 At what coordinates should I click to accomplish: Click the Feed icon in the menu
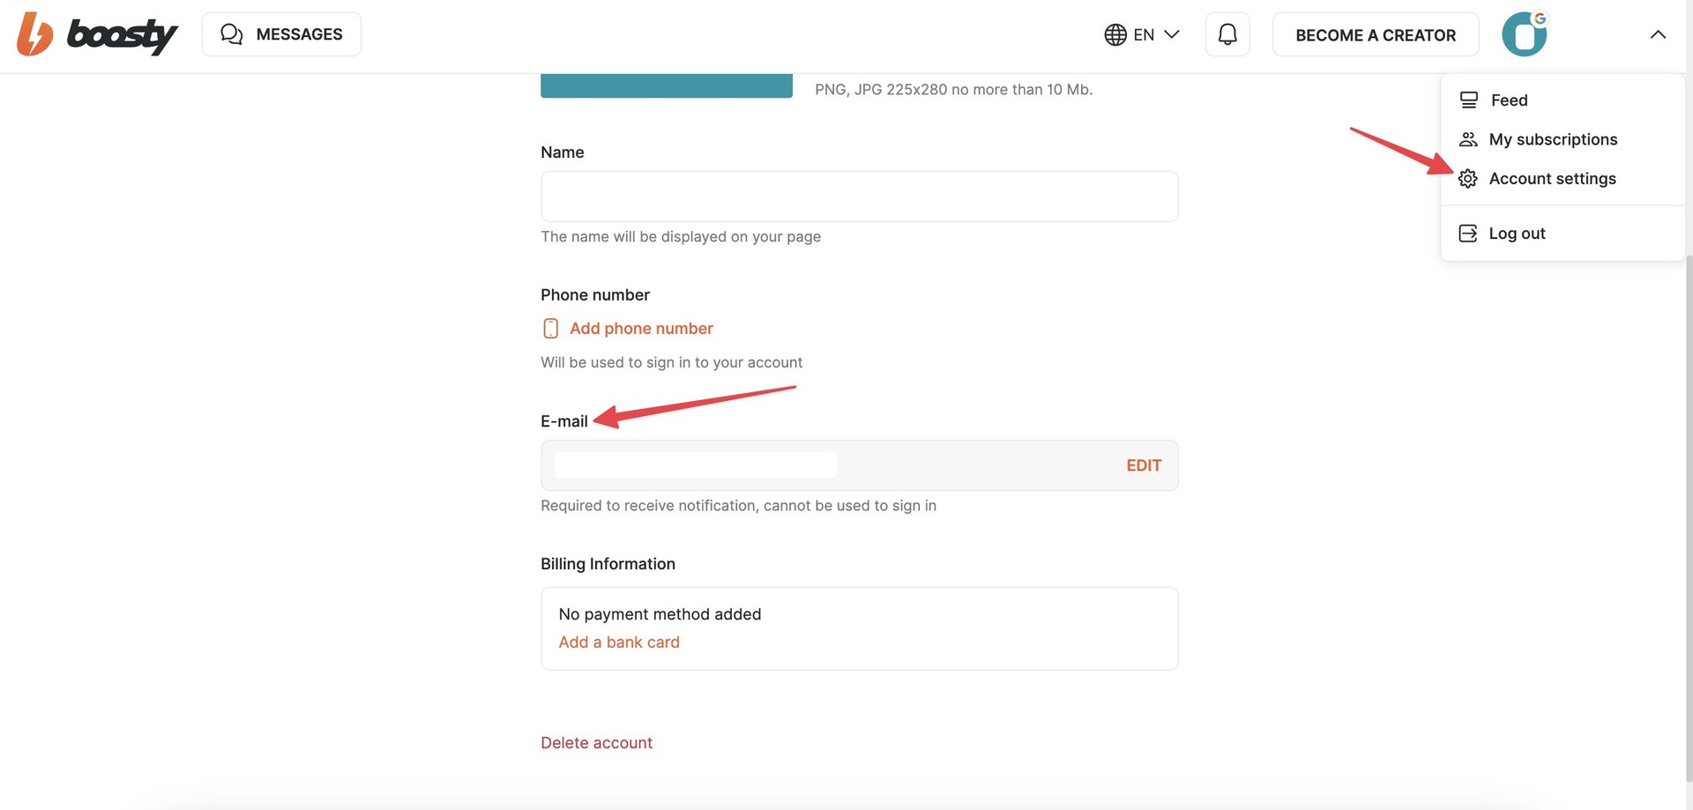pos(1468,100)
